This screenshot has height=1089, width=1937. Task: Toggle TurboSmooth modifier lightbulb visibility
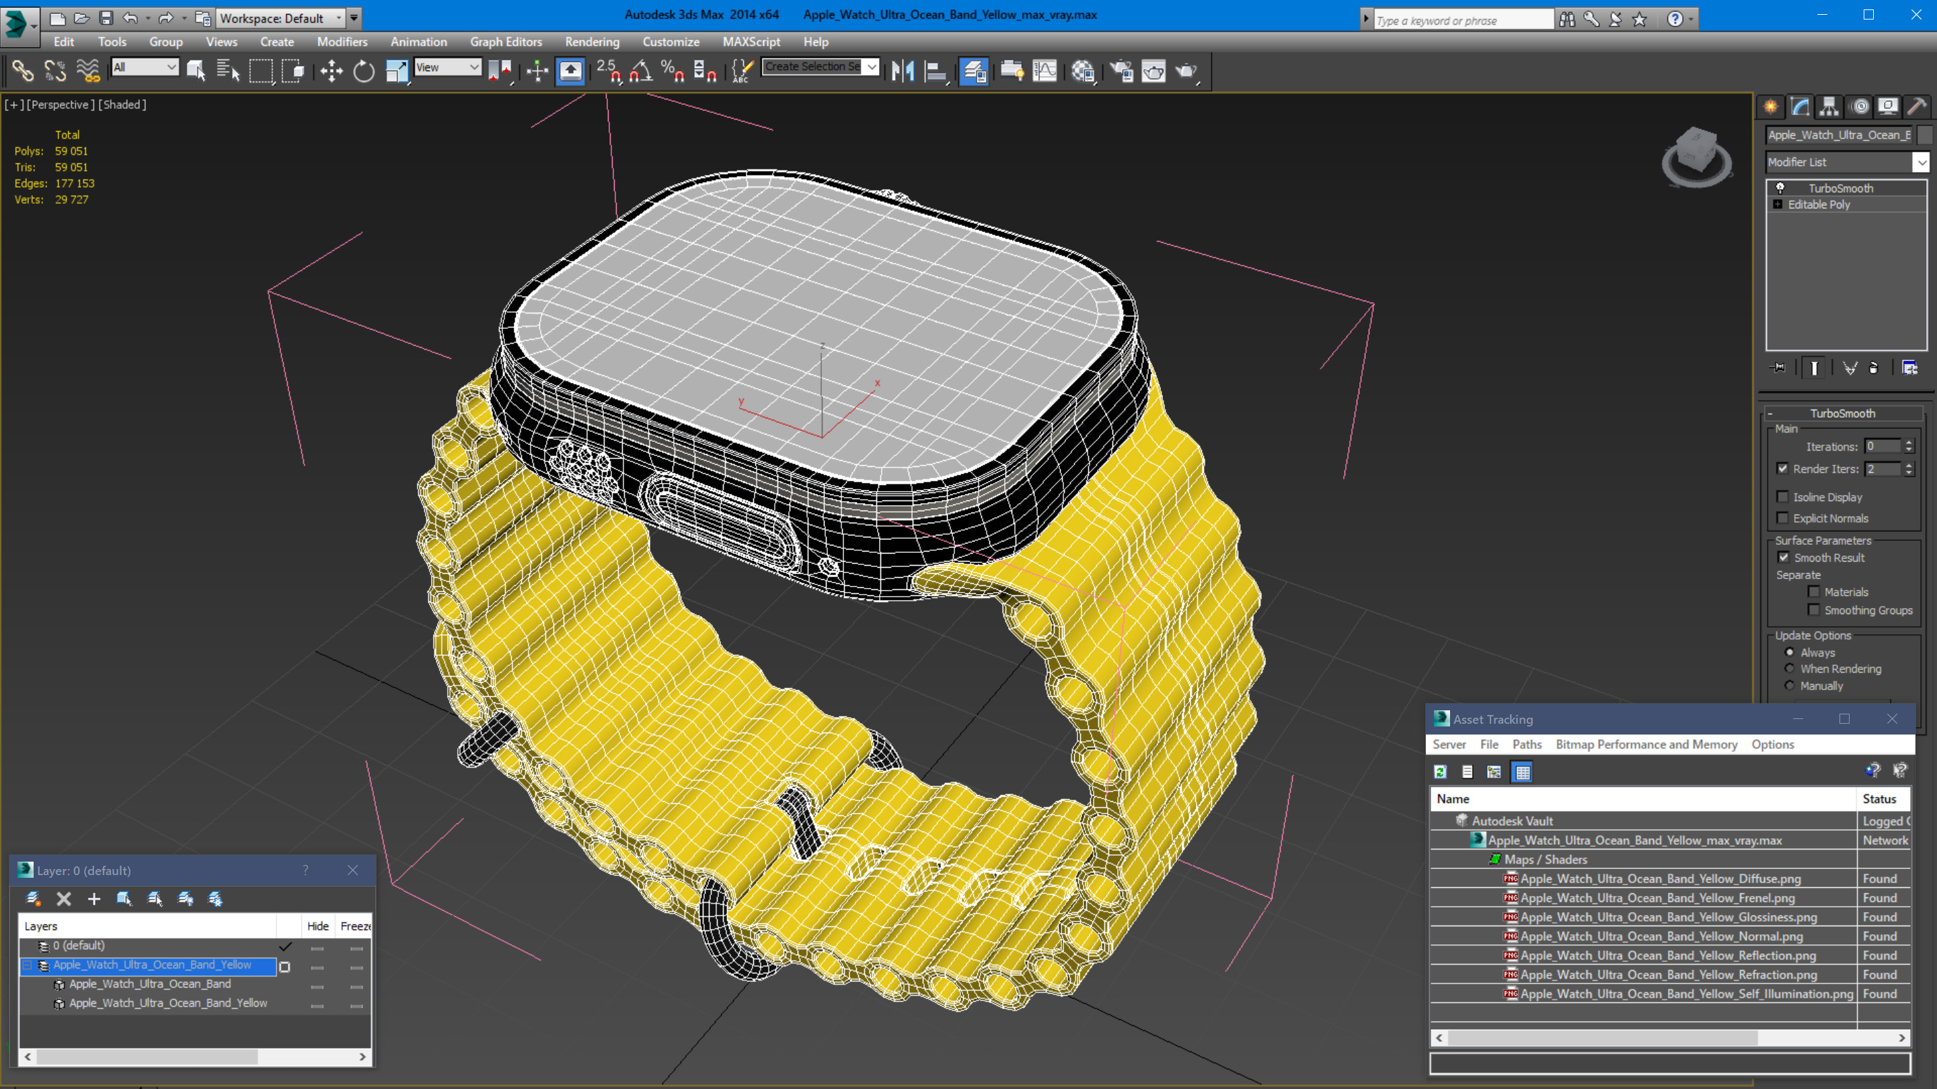1780,188
